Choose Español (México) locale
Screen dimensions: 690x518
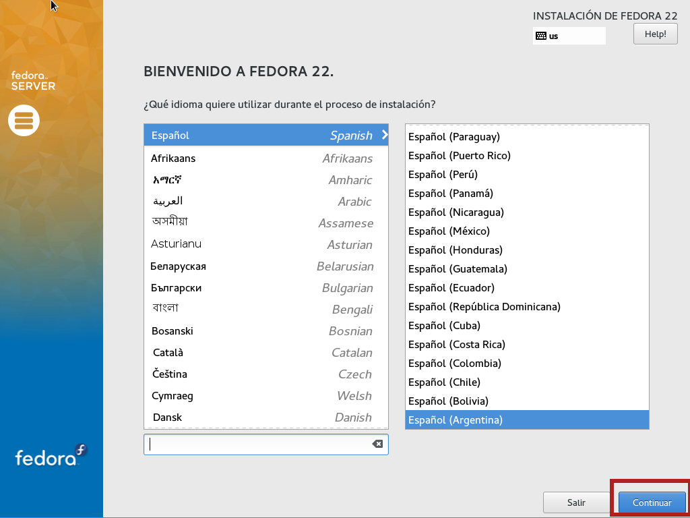point(527,231)
